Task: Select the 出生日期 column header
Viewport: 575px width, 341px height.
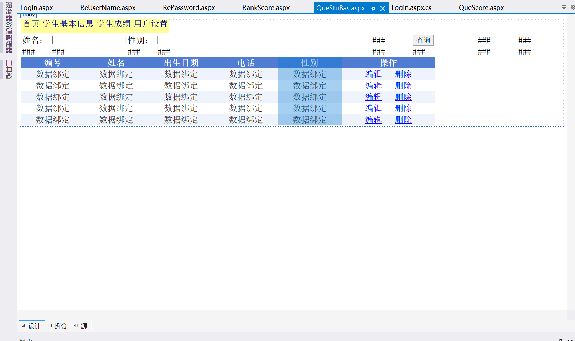Action: [181, 63]
